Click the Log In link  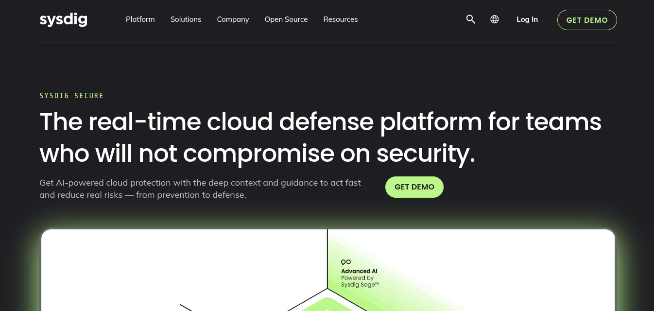pos(527,19)
